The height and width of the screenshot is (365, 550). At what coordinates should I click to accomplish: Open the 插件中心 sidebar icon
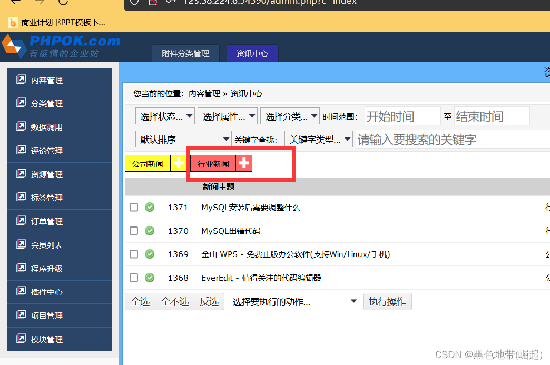pyautogui.click(x=21, y=292)
